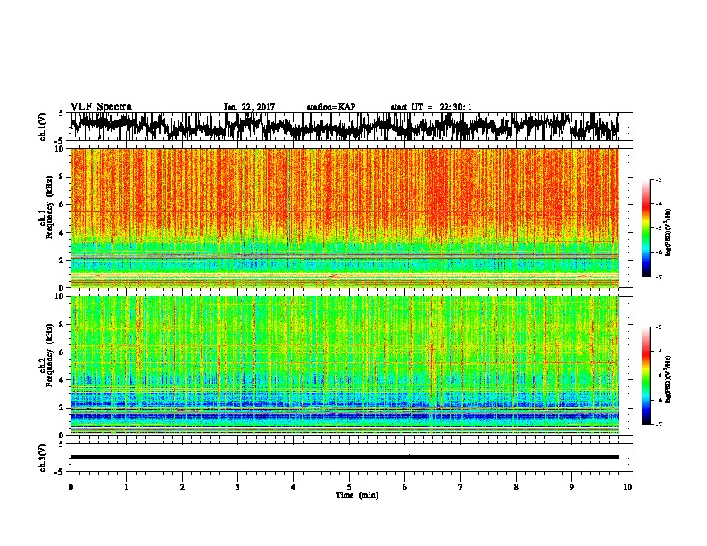707x546 pixels.
Task: Click ch.1 frequency axis tick "2"
Action: click(62, 260)
